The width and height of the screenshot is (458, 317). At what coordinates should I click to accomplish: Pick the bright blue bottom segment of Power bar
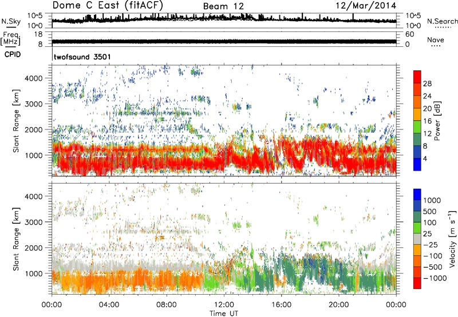[x=417, y=165]
